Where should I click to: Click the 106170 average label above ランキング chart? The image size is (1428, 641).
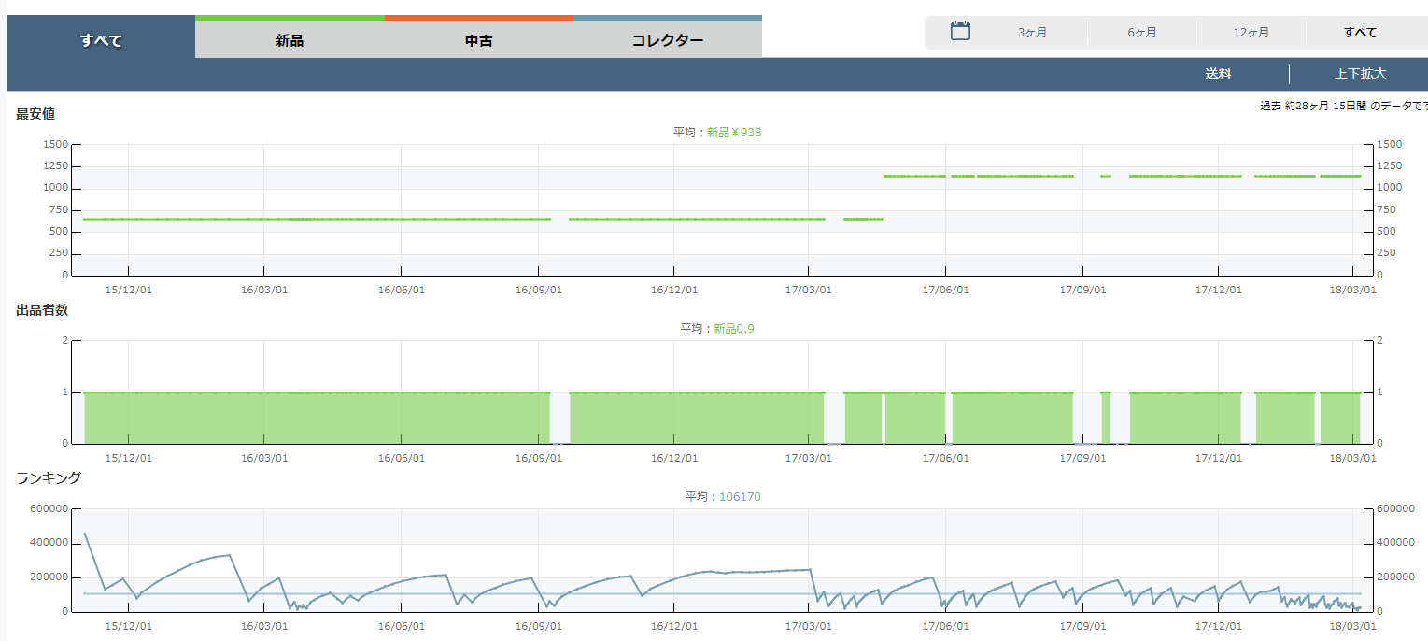pyautogui.click(x=740, y=497)
